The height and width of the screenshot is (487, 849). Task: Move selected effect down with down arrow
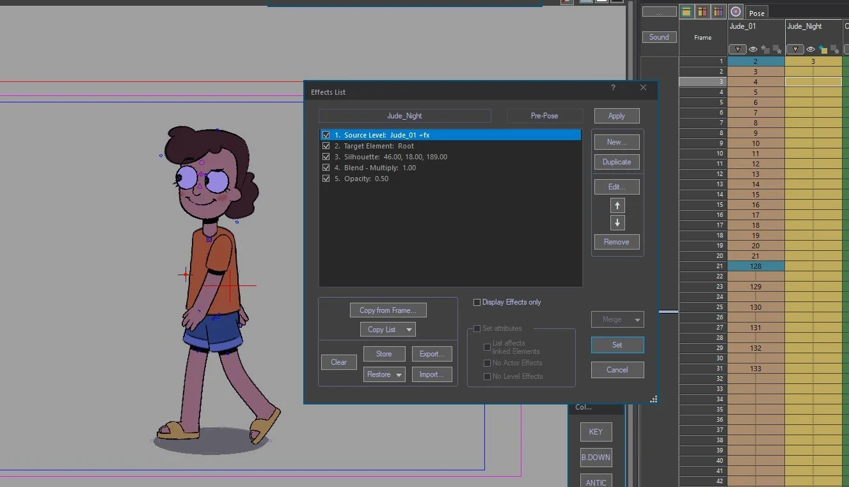[617, 223]
